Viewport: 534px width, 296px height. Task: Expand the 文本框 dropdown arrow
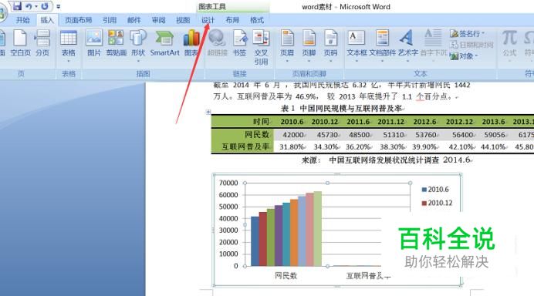click(x=357, y=61)
